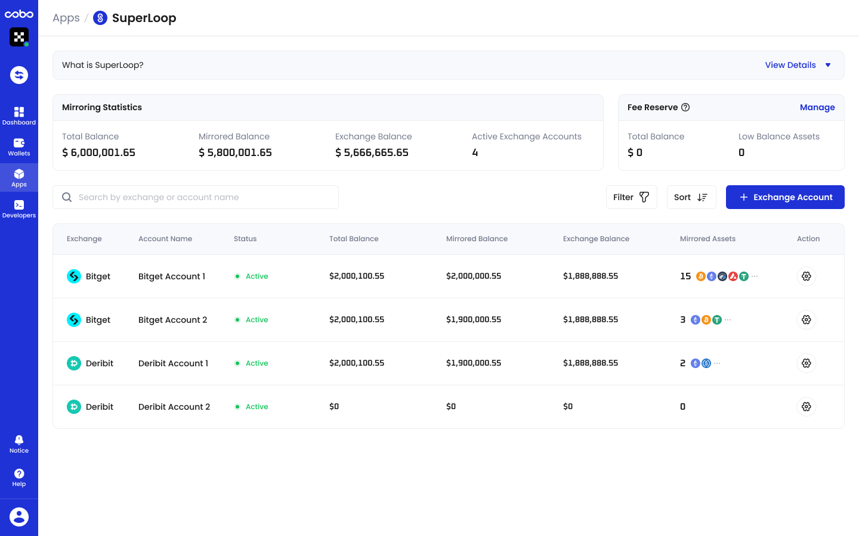Open Help in the sidebar
Image resolution: width=859 pixels, height=536 pixels.
(19, 477)
